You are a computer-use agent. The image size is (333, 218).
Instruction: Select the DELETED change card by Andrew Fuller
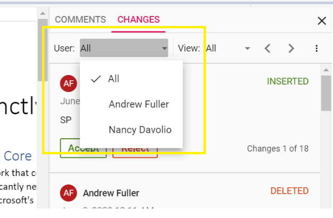click(x=186, y=196)
